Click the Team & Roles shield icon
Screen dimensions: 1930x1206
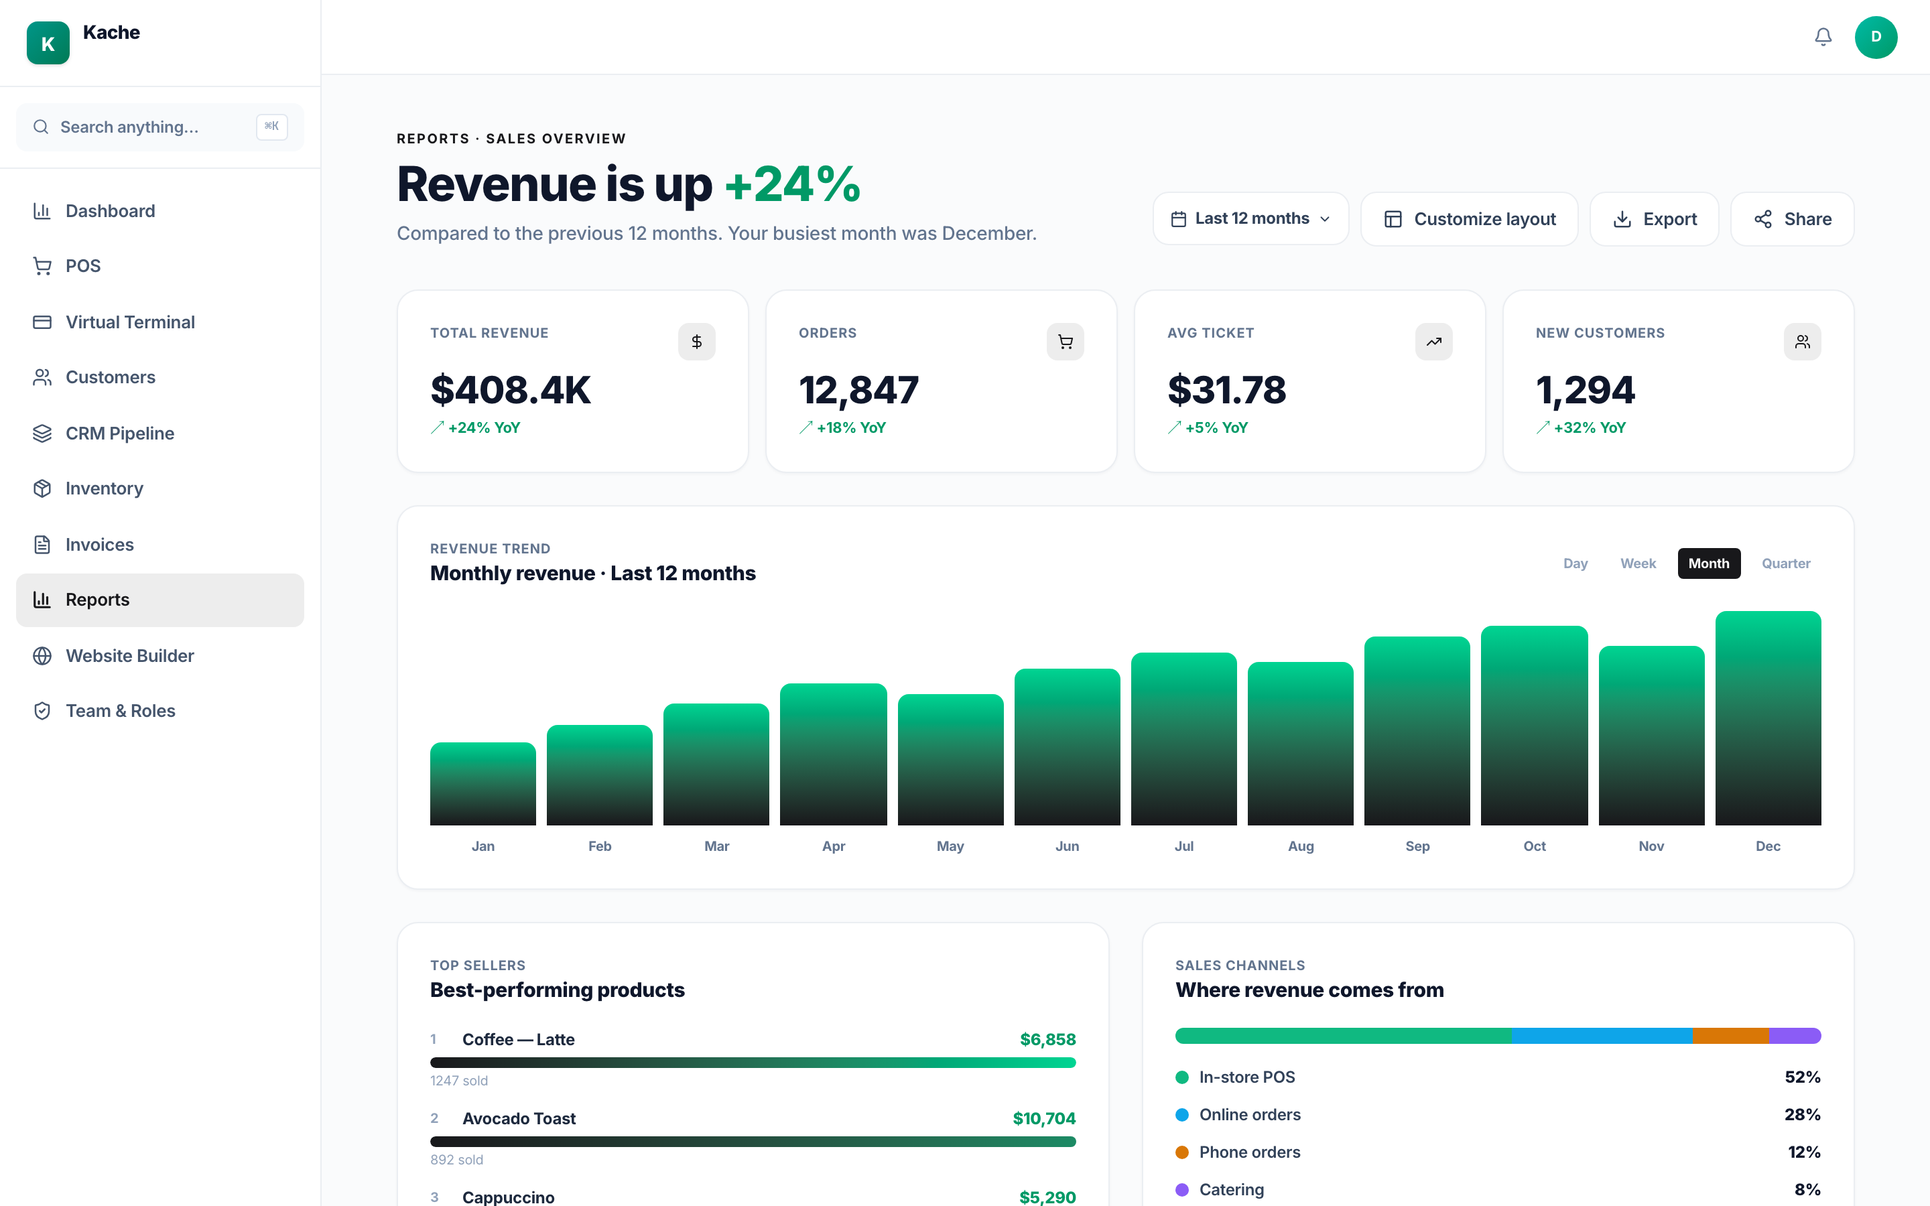42,711
